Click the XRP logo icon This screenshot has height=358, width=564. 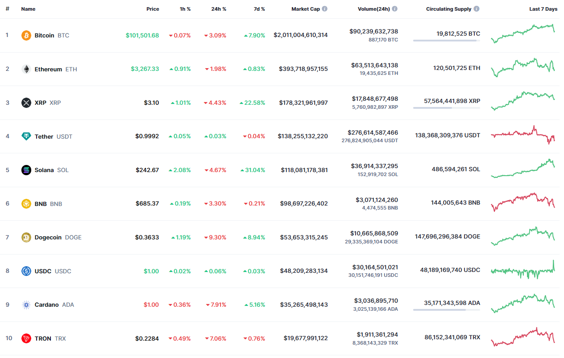coord(26,103)
